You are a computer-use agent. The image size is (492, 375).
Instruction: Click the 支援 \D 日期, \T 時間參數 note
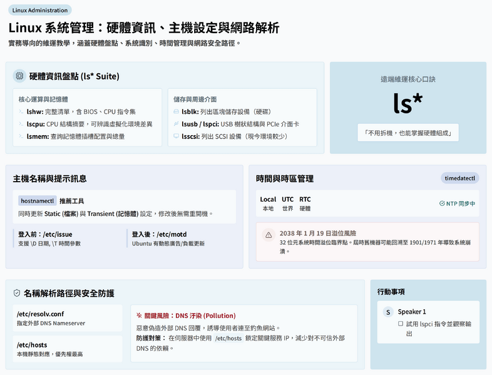(x=49, y=244)
